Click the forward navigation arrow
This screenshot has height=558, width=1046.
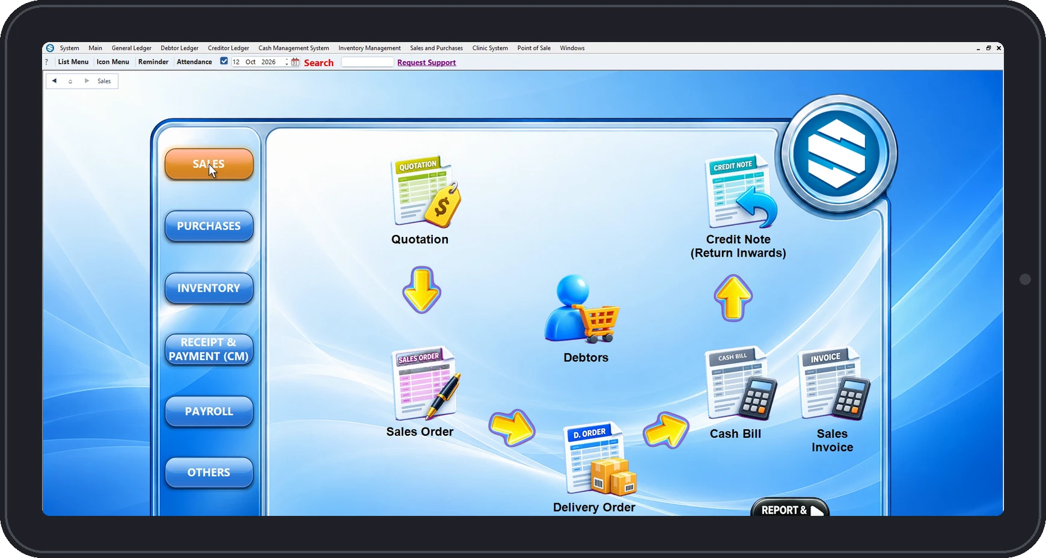(87, 81)
